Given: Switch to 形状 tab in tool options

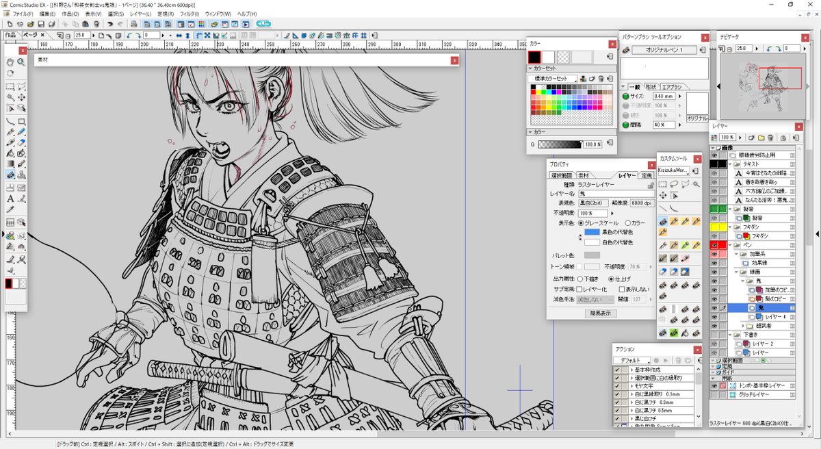Looking at the screenshot, I should point(651,87).
